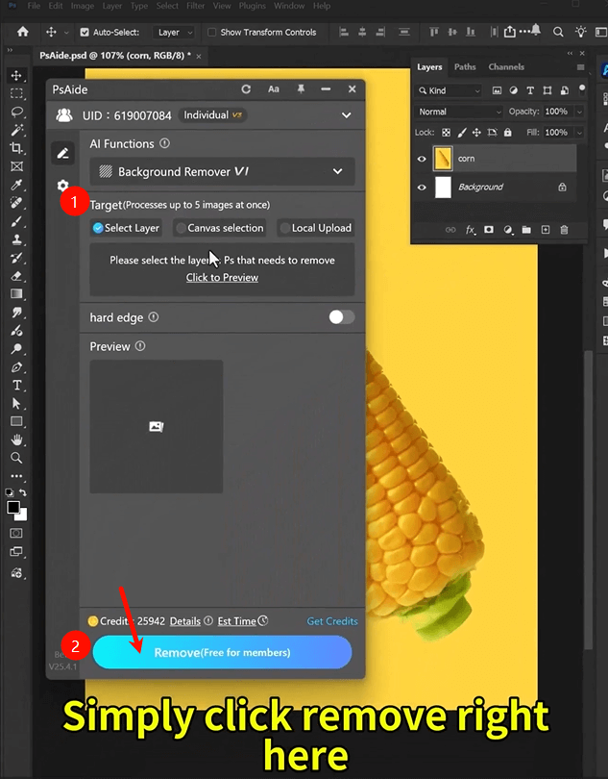This screenshot has height=779, width=608.
Task: Click the Est Time link
Action: point(237,621)
